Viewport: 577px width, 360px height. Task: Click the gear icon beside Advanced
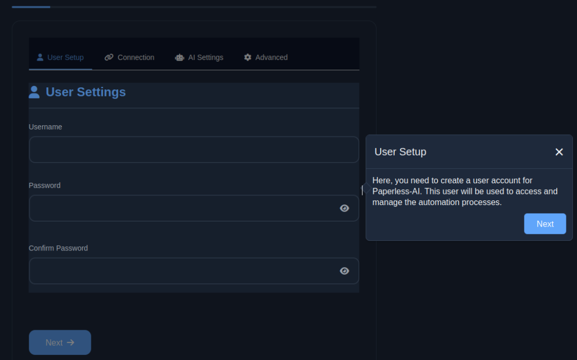coord(247,57)
